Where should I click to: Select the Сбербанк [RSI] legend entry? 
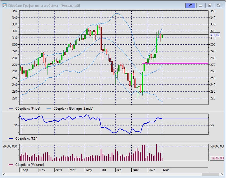coord(23,138)
